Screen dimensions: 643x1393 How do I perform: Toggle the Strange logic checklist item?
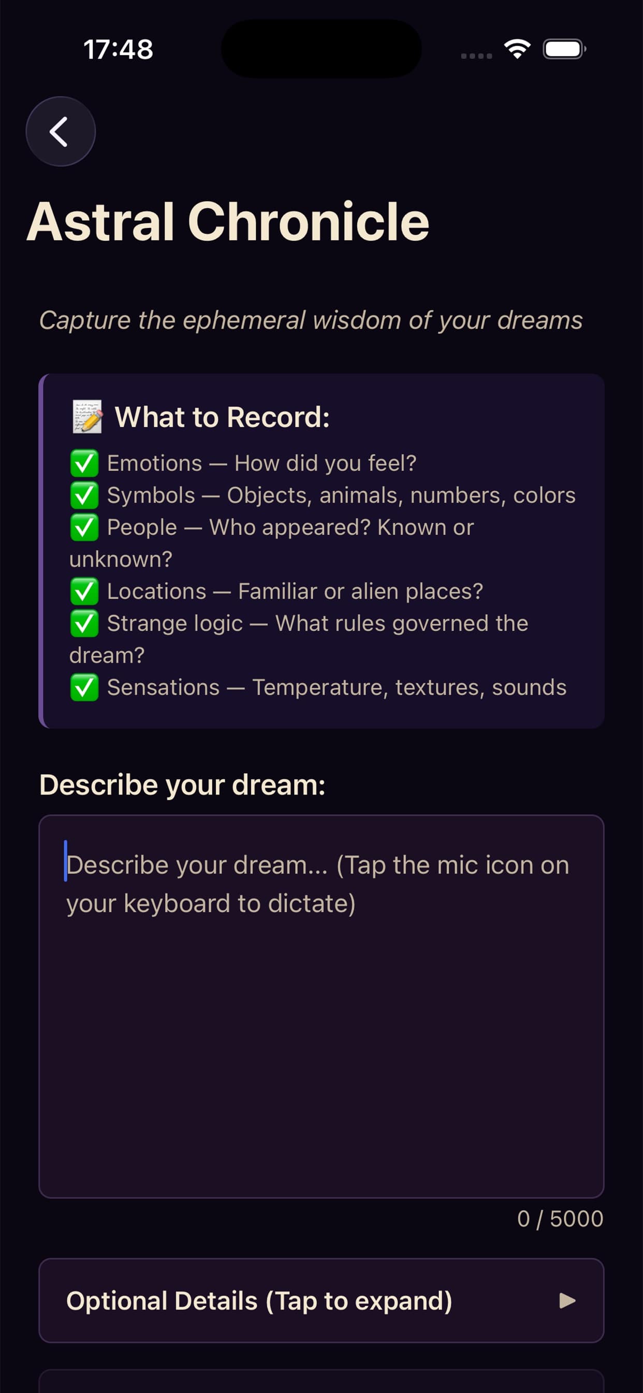84,623
